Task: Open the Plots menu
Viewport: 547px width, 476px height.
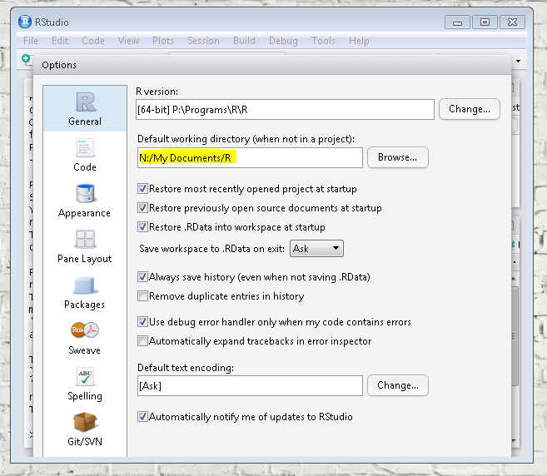Action: point(163,41)
